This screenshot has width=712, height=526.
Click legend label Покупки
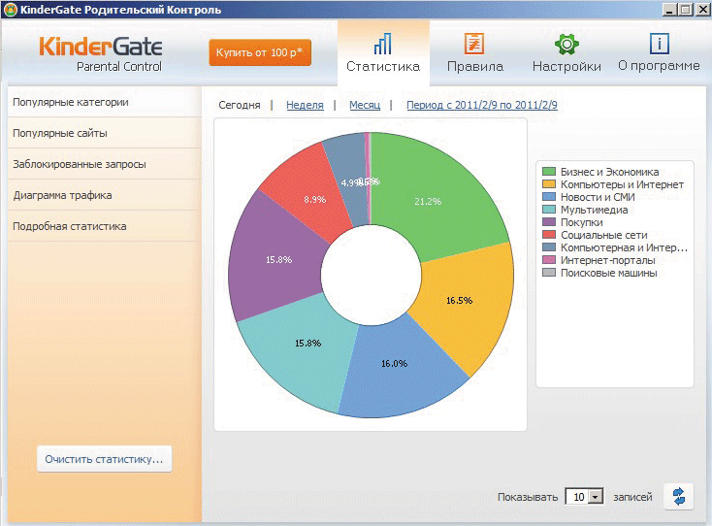tap(582, 222)
